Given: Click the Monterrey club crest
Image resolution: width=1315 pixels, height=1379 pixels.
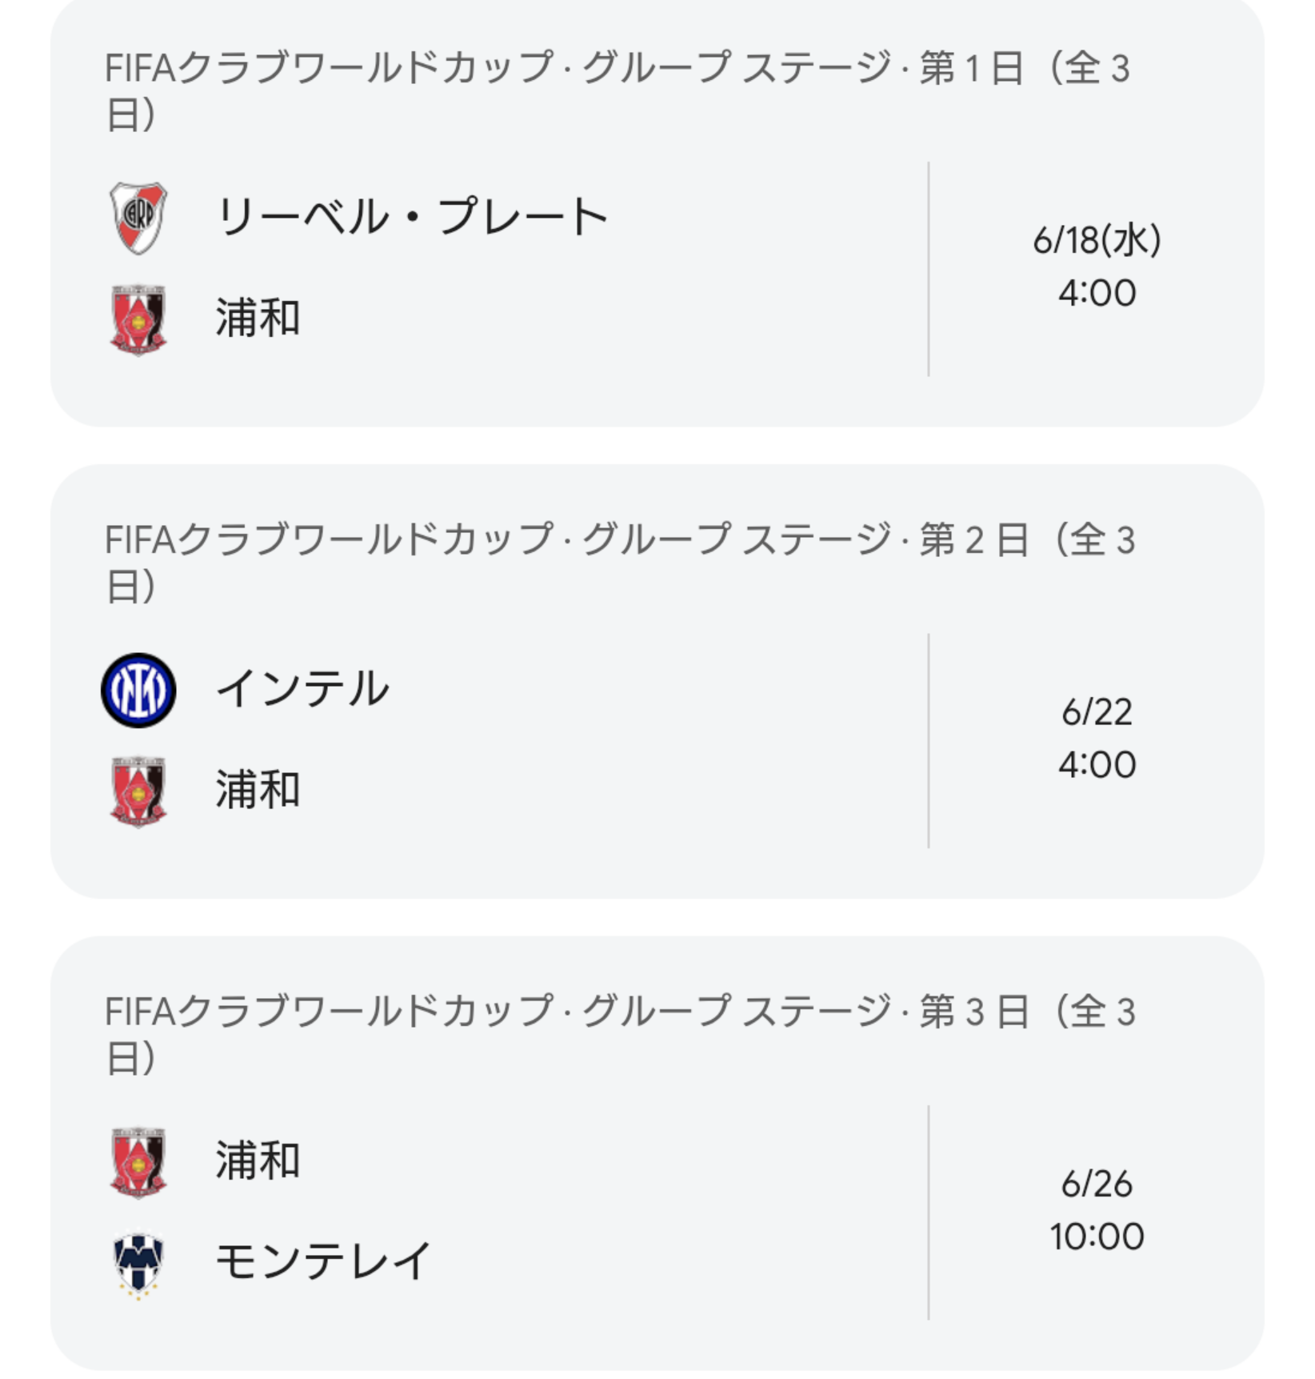Looking at the screenshot, I should point(138,1264).
